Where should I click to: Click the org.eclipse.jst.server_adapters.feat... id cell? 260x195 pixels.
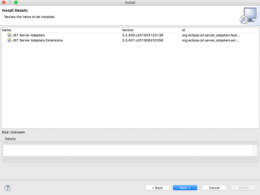point(211,35)
